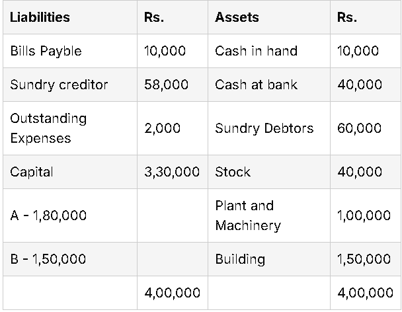Select the A - 1,80,000 cell
Viewport: 402px width, 312px height.
(48, 215)
